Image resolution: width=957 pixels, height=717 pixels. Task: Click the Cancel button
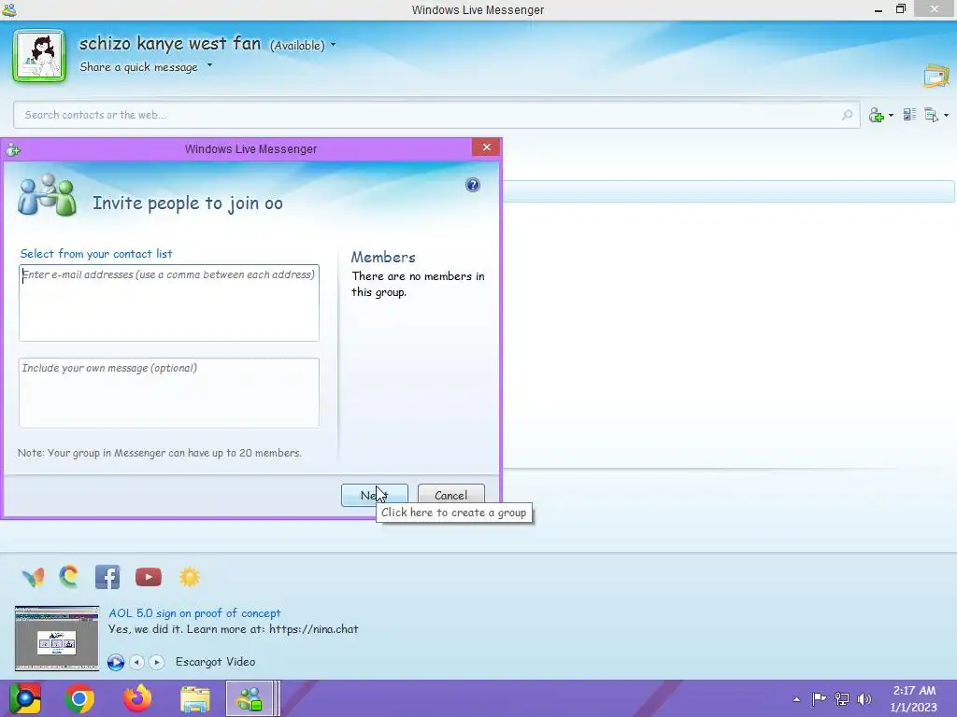[x=451, y=495]
